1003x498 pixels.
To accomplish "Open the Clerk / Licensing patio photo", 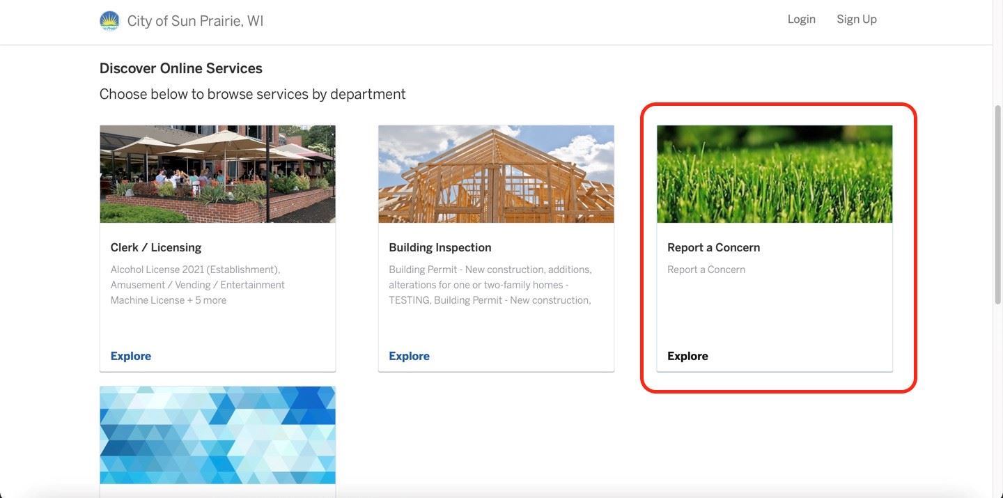I will pyautogui.click(x=218, y=174).
